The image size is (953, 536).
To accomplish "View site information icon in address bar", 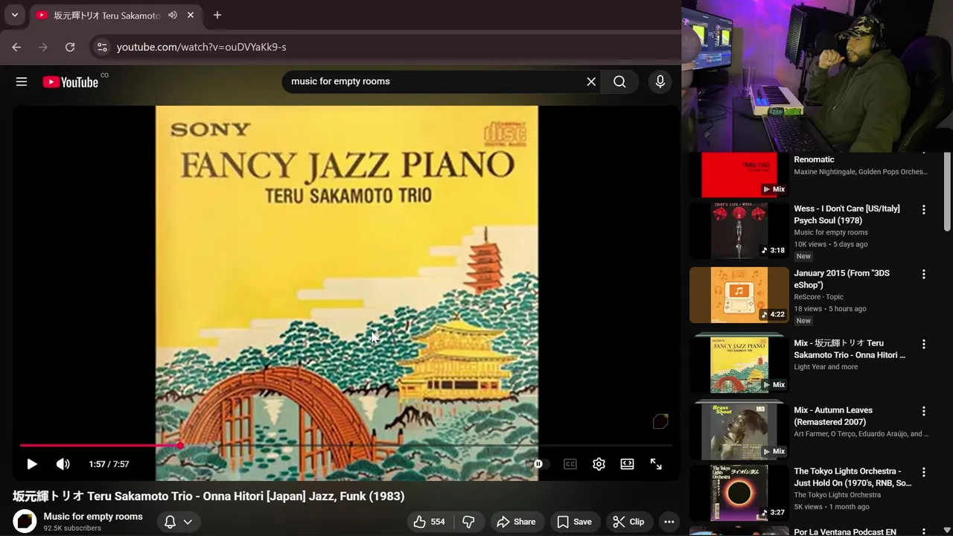I will tap(102, 47).
